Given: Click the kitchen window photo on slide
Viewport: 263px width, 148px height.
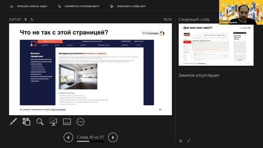Looking at the screenshot, I should tap(78, 76).
